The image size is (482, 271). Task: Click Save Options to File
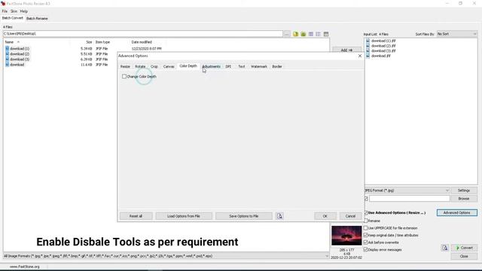coord(244,216)
